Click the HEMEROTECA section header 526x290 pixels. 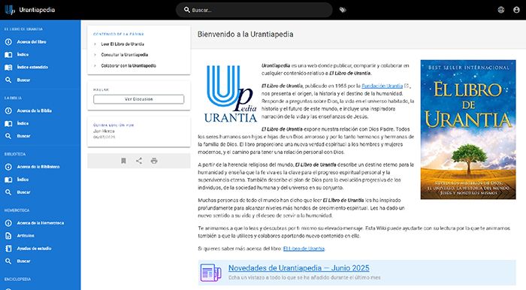point(17,210)
